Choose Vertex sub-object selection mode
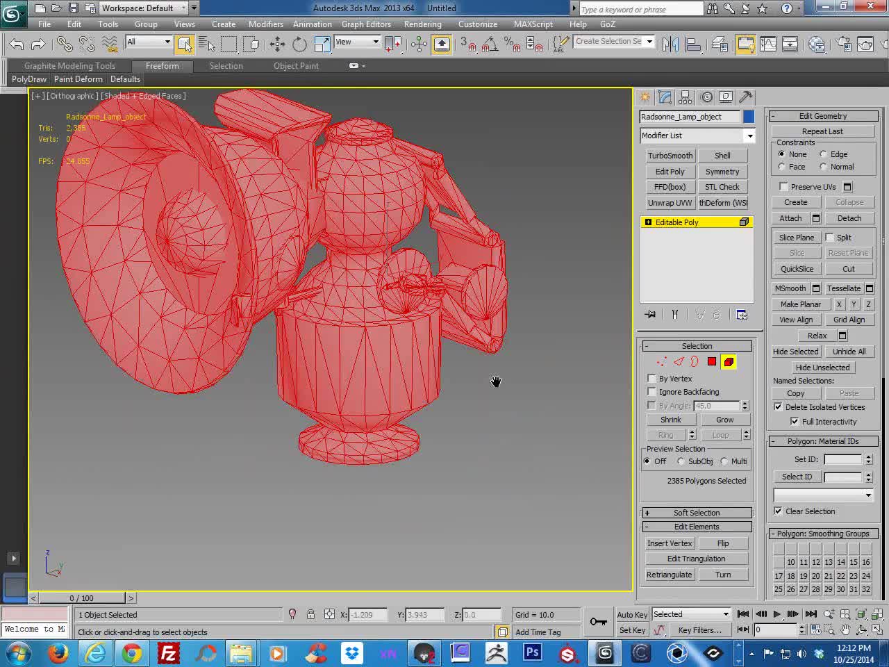The width and height of the screenshot is (889, 667). [x=661, y=361]
